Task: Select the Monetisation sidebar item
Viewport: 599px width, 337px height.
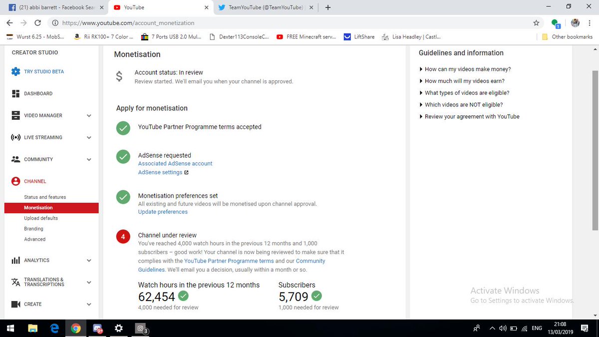Action: click(51, 208)
